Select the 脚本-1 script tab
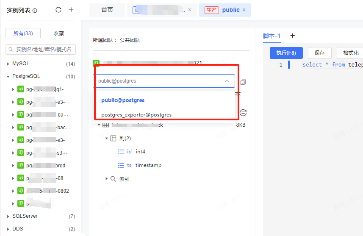Image resolution: width=363 pixels, height=236 pixels. click(272, 36)
